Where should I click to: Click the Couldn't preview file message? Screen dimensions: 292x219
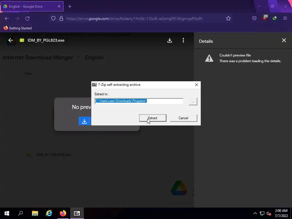point(235,55)
